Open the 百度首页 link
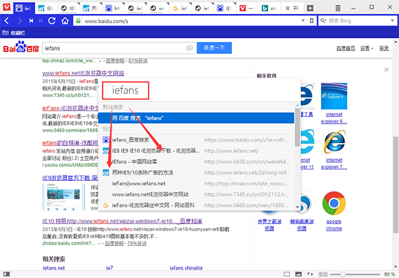The image size is (399, 278). [x=346, y=48]
